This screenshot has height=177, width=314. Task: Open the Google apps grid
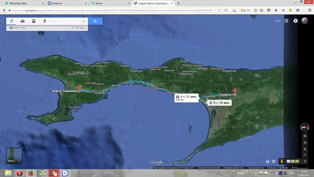coord(287,21)
